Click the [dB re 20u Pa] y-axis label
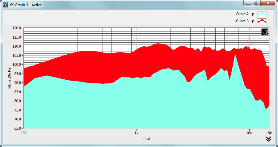The image size is (278, 147). pos(9,78)
